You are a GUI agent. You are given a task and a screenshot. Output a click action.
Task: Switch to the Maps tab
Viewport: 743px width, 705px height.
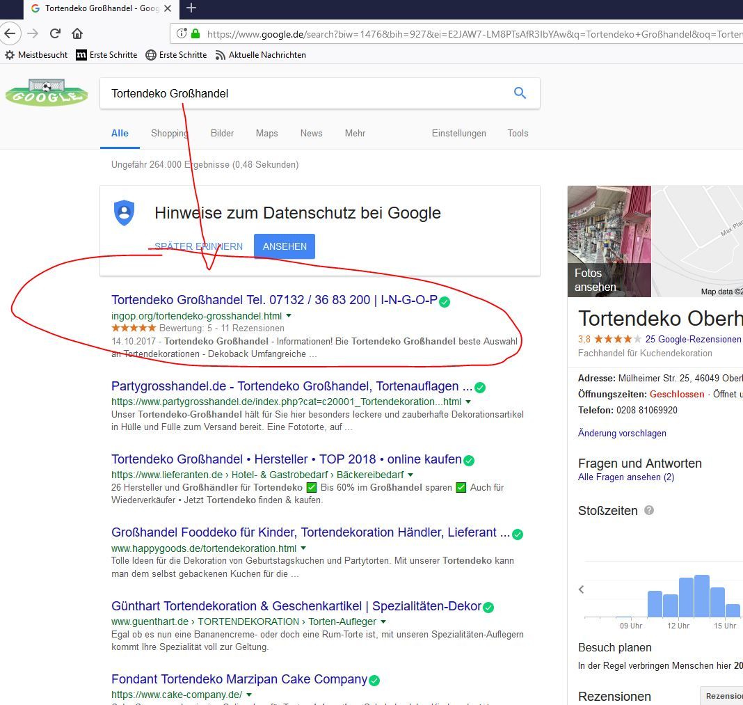[x=266, y=133]
